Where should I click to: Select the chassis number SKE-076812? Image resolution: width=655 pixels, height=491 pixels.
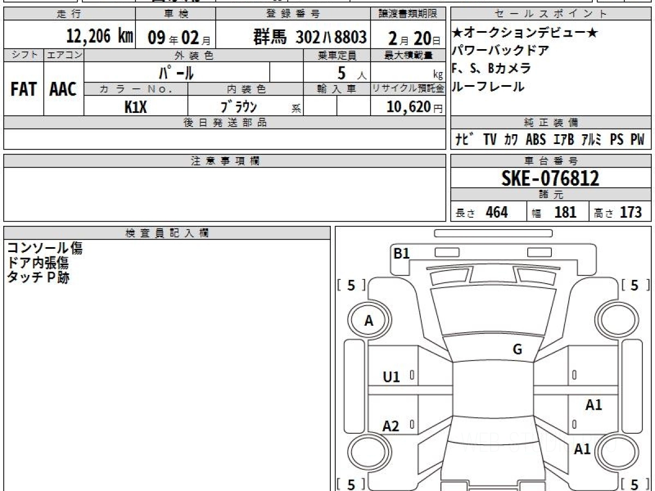[x=550, y=178]
